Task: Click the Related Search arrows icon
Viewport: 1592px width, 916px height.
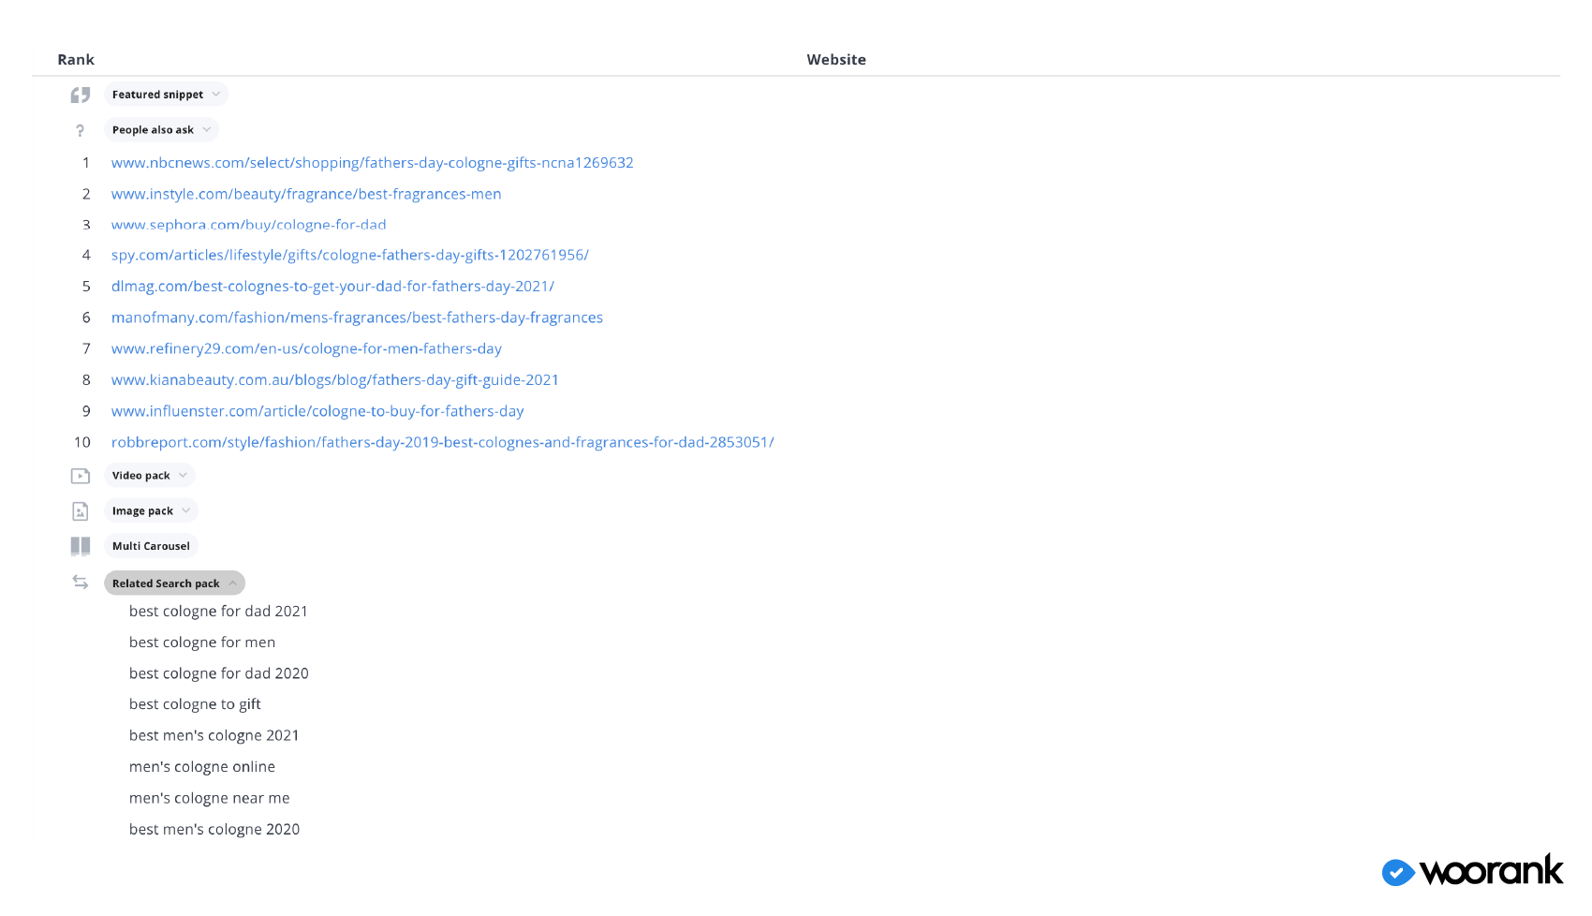Action: click(81, 583)
